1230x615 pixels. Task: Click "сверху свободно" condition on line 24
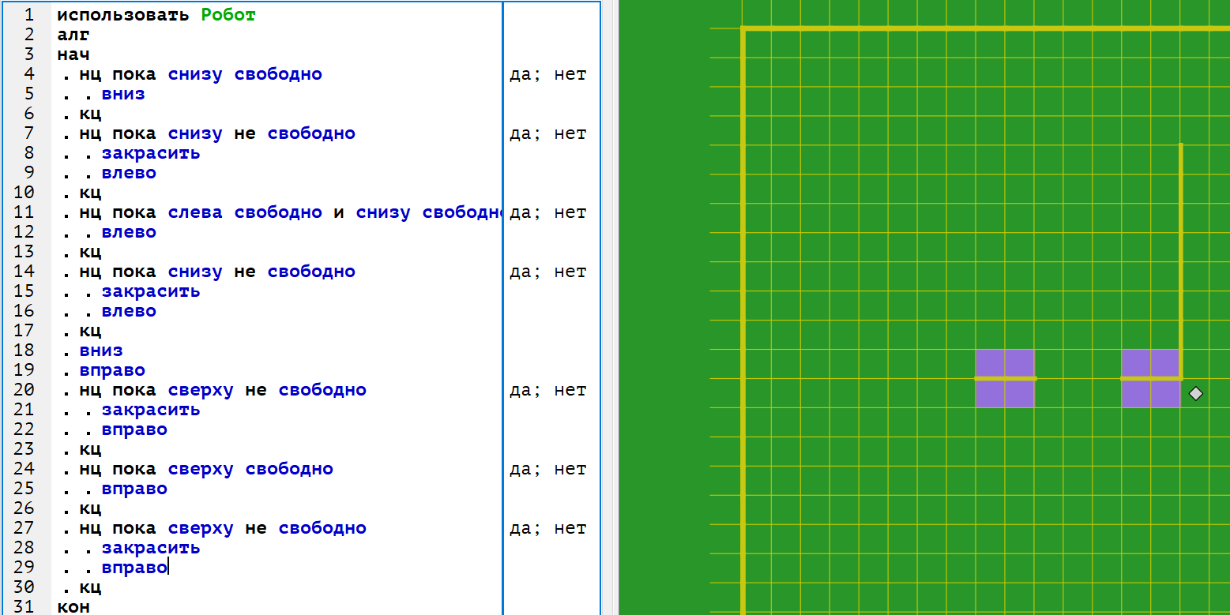250,469
